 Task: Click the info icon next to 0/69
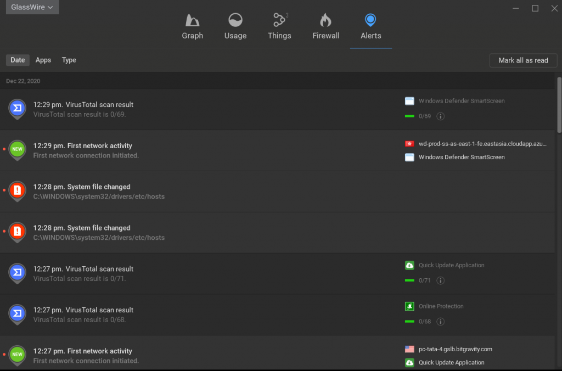[x=441, y=116]
